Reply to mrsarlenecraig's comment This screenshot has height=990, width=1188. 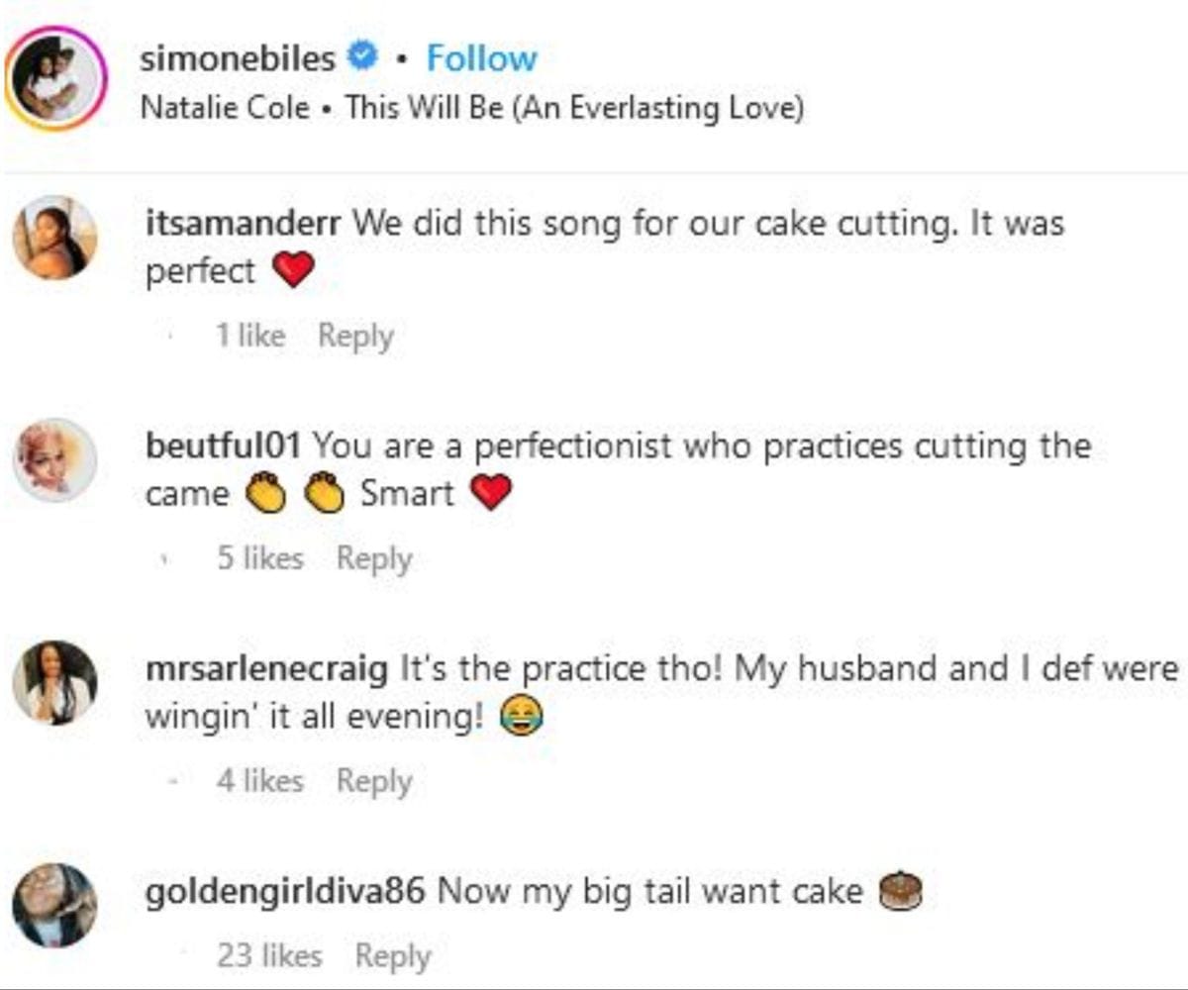click(x=373, y=781)
